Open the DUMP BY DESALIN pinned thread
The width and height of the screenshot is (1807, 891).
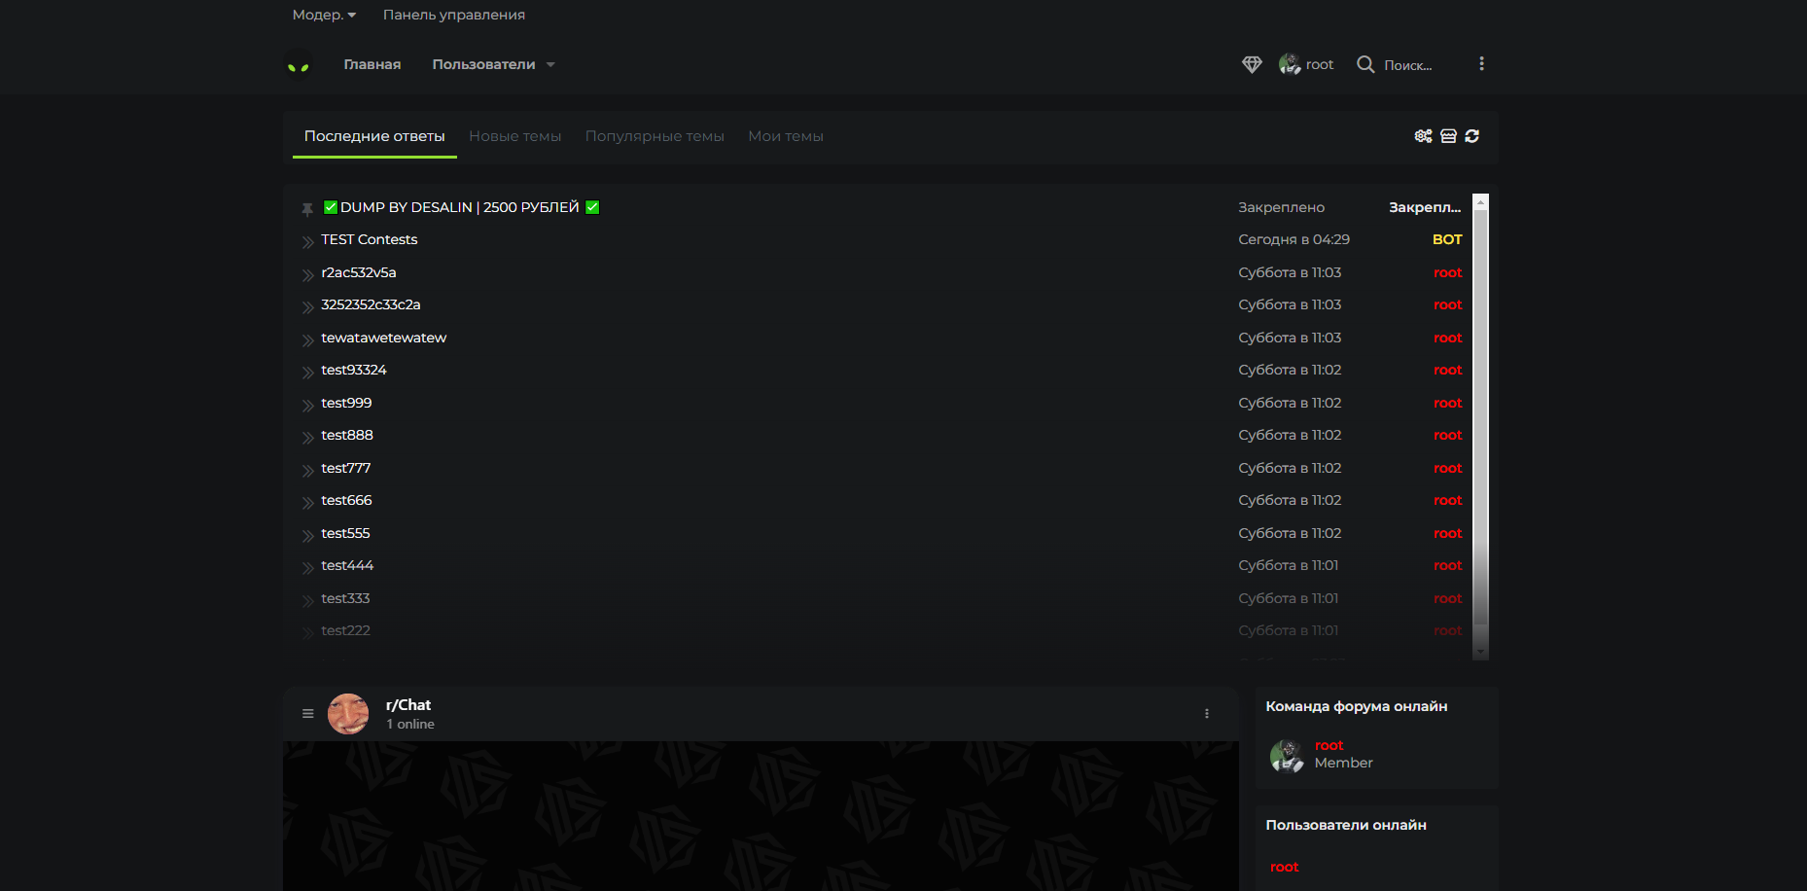459,207
